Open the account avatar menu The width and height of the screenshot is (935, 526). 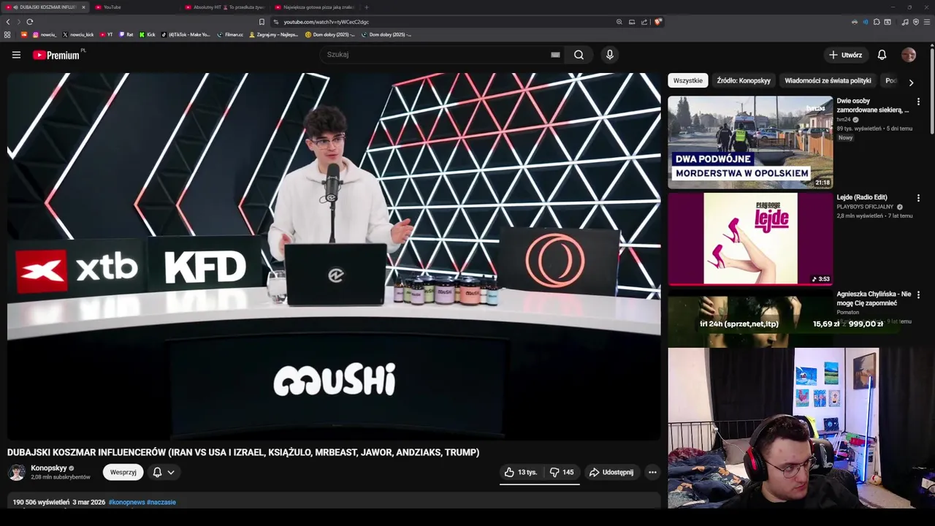(x=909, y=55)
